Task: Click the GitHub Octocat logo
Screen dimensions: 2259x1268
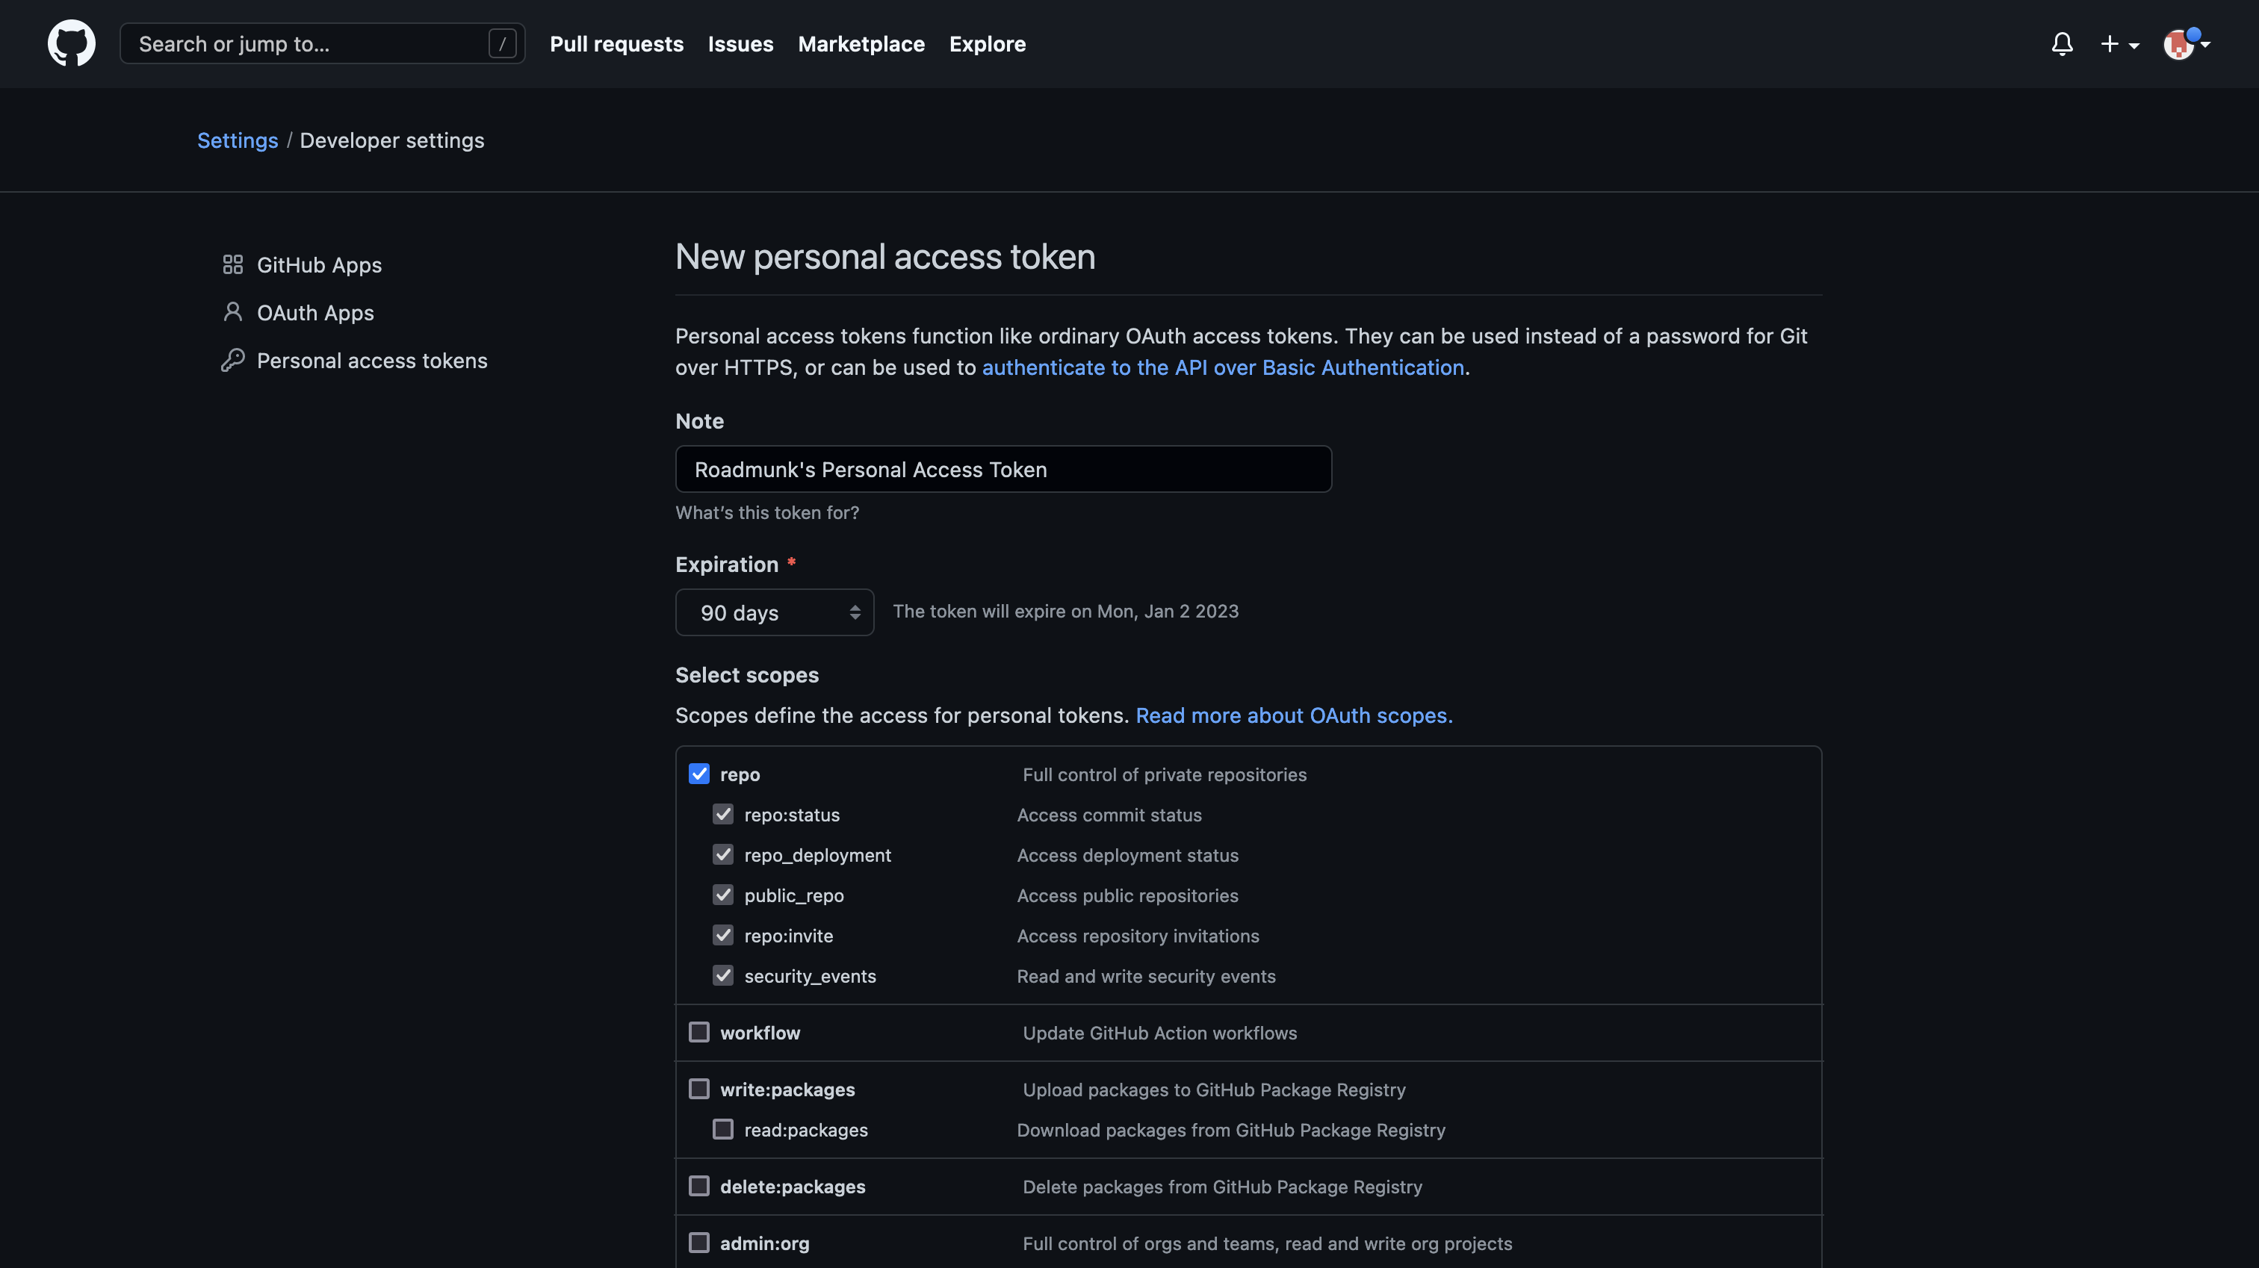Action: point(71,44)
